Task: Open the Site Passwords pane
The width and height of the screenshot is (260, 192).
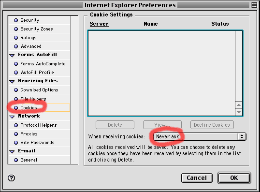Action: coord(40,143)
